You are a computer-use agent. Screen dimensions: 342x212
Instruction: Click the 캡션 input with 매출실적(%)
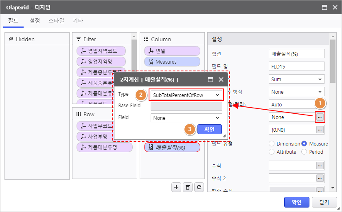point(296,54)
